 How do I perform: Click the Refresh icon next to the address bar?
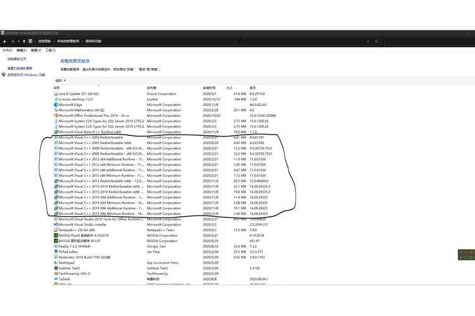pyautogui.click(x=376, y=42)
